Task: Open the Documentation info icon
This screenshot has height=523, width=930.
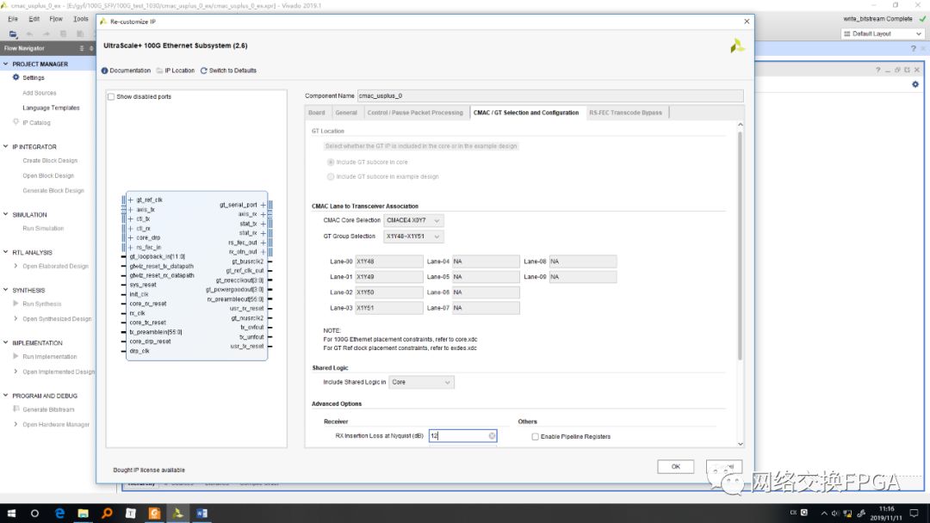Action: pyautogui.click(x=104, y=71)
